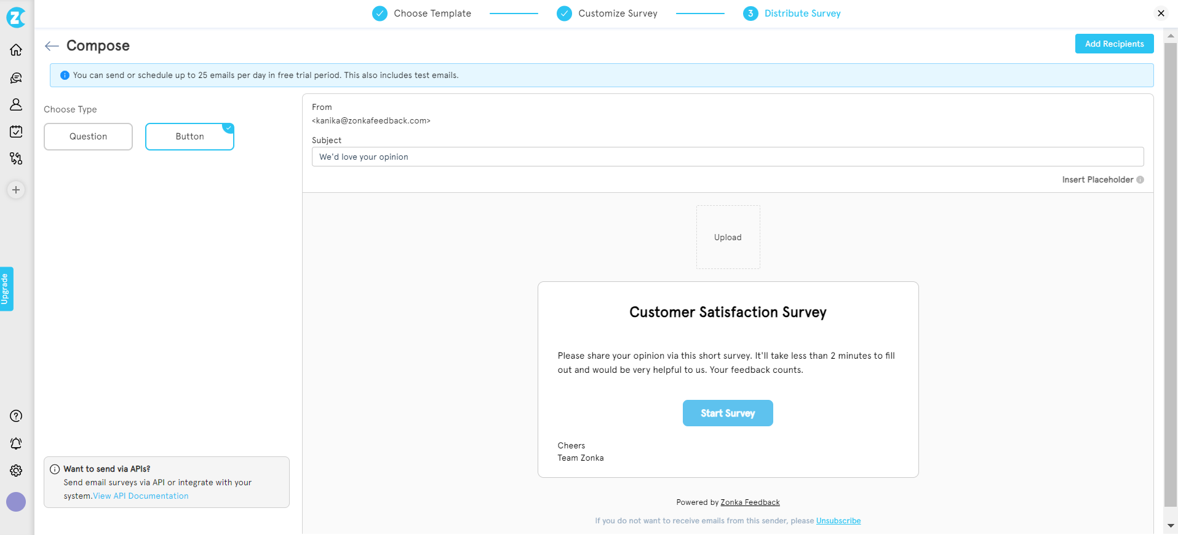This screenshot has width=1178, height=535.
Task: Open the contacts person icon in sidebar
Action: [16, 104]
